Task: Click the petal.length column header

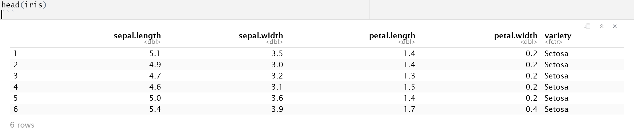Action: coord(392,36)
